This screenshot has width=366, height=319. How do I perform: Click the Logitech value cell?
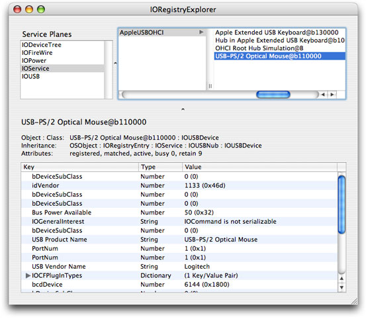tap(197, 267)
